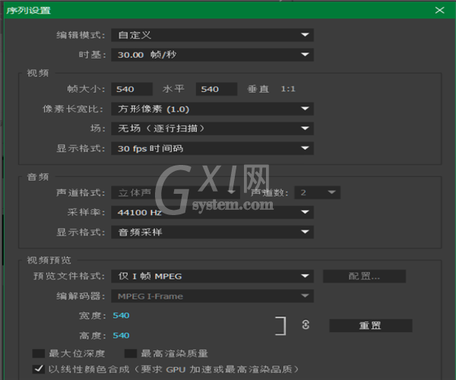This screenshot has height=380, width=456.
Task: Click the horizontal frame size field 540
Action: click(131, 89)
